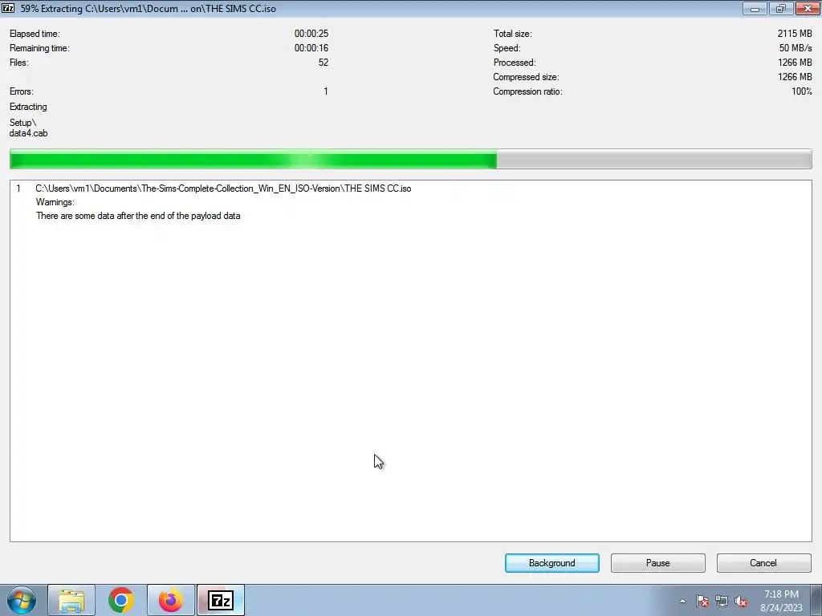This screenshot has width=822, height=616.
Task: Click the 'Errors:' label
Action: [x=22, y=91]
